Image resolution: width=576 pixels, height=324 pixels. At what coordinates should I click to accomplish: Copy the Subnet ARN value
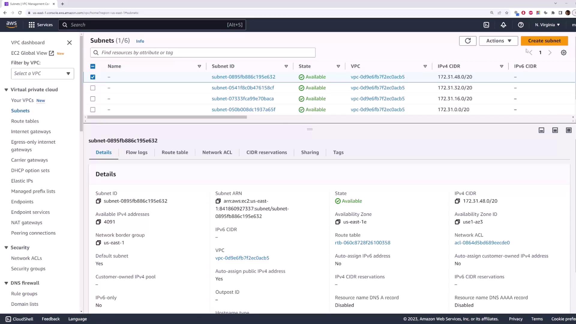pos(218,201)
